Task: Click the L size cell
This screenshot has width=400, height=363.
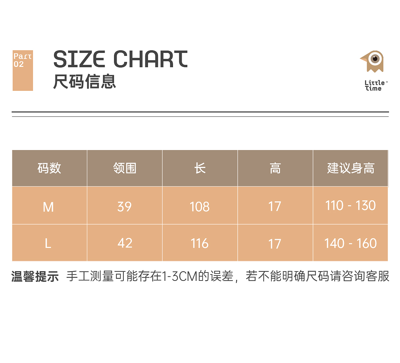Action: 48,244
